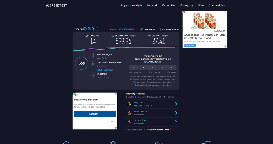Open the Über menu
This screenshot has height=144, width=273.
pyautogui.click(x=201, y=5)
